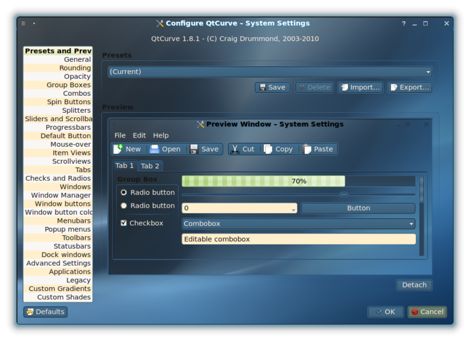Image resolution: width=470 pixels, height=341 pixels.
Task: Click the Paste clipboard icon
Action: [x=307, y=149]
